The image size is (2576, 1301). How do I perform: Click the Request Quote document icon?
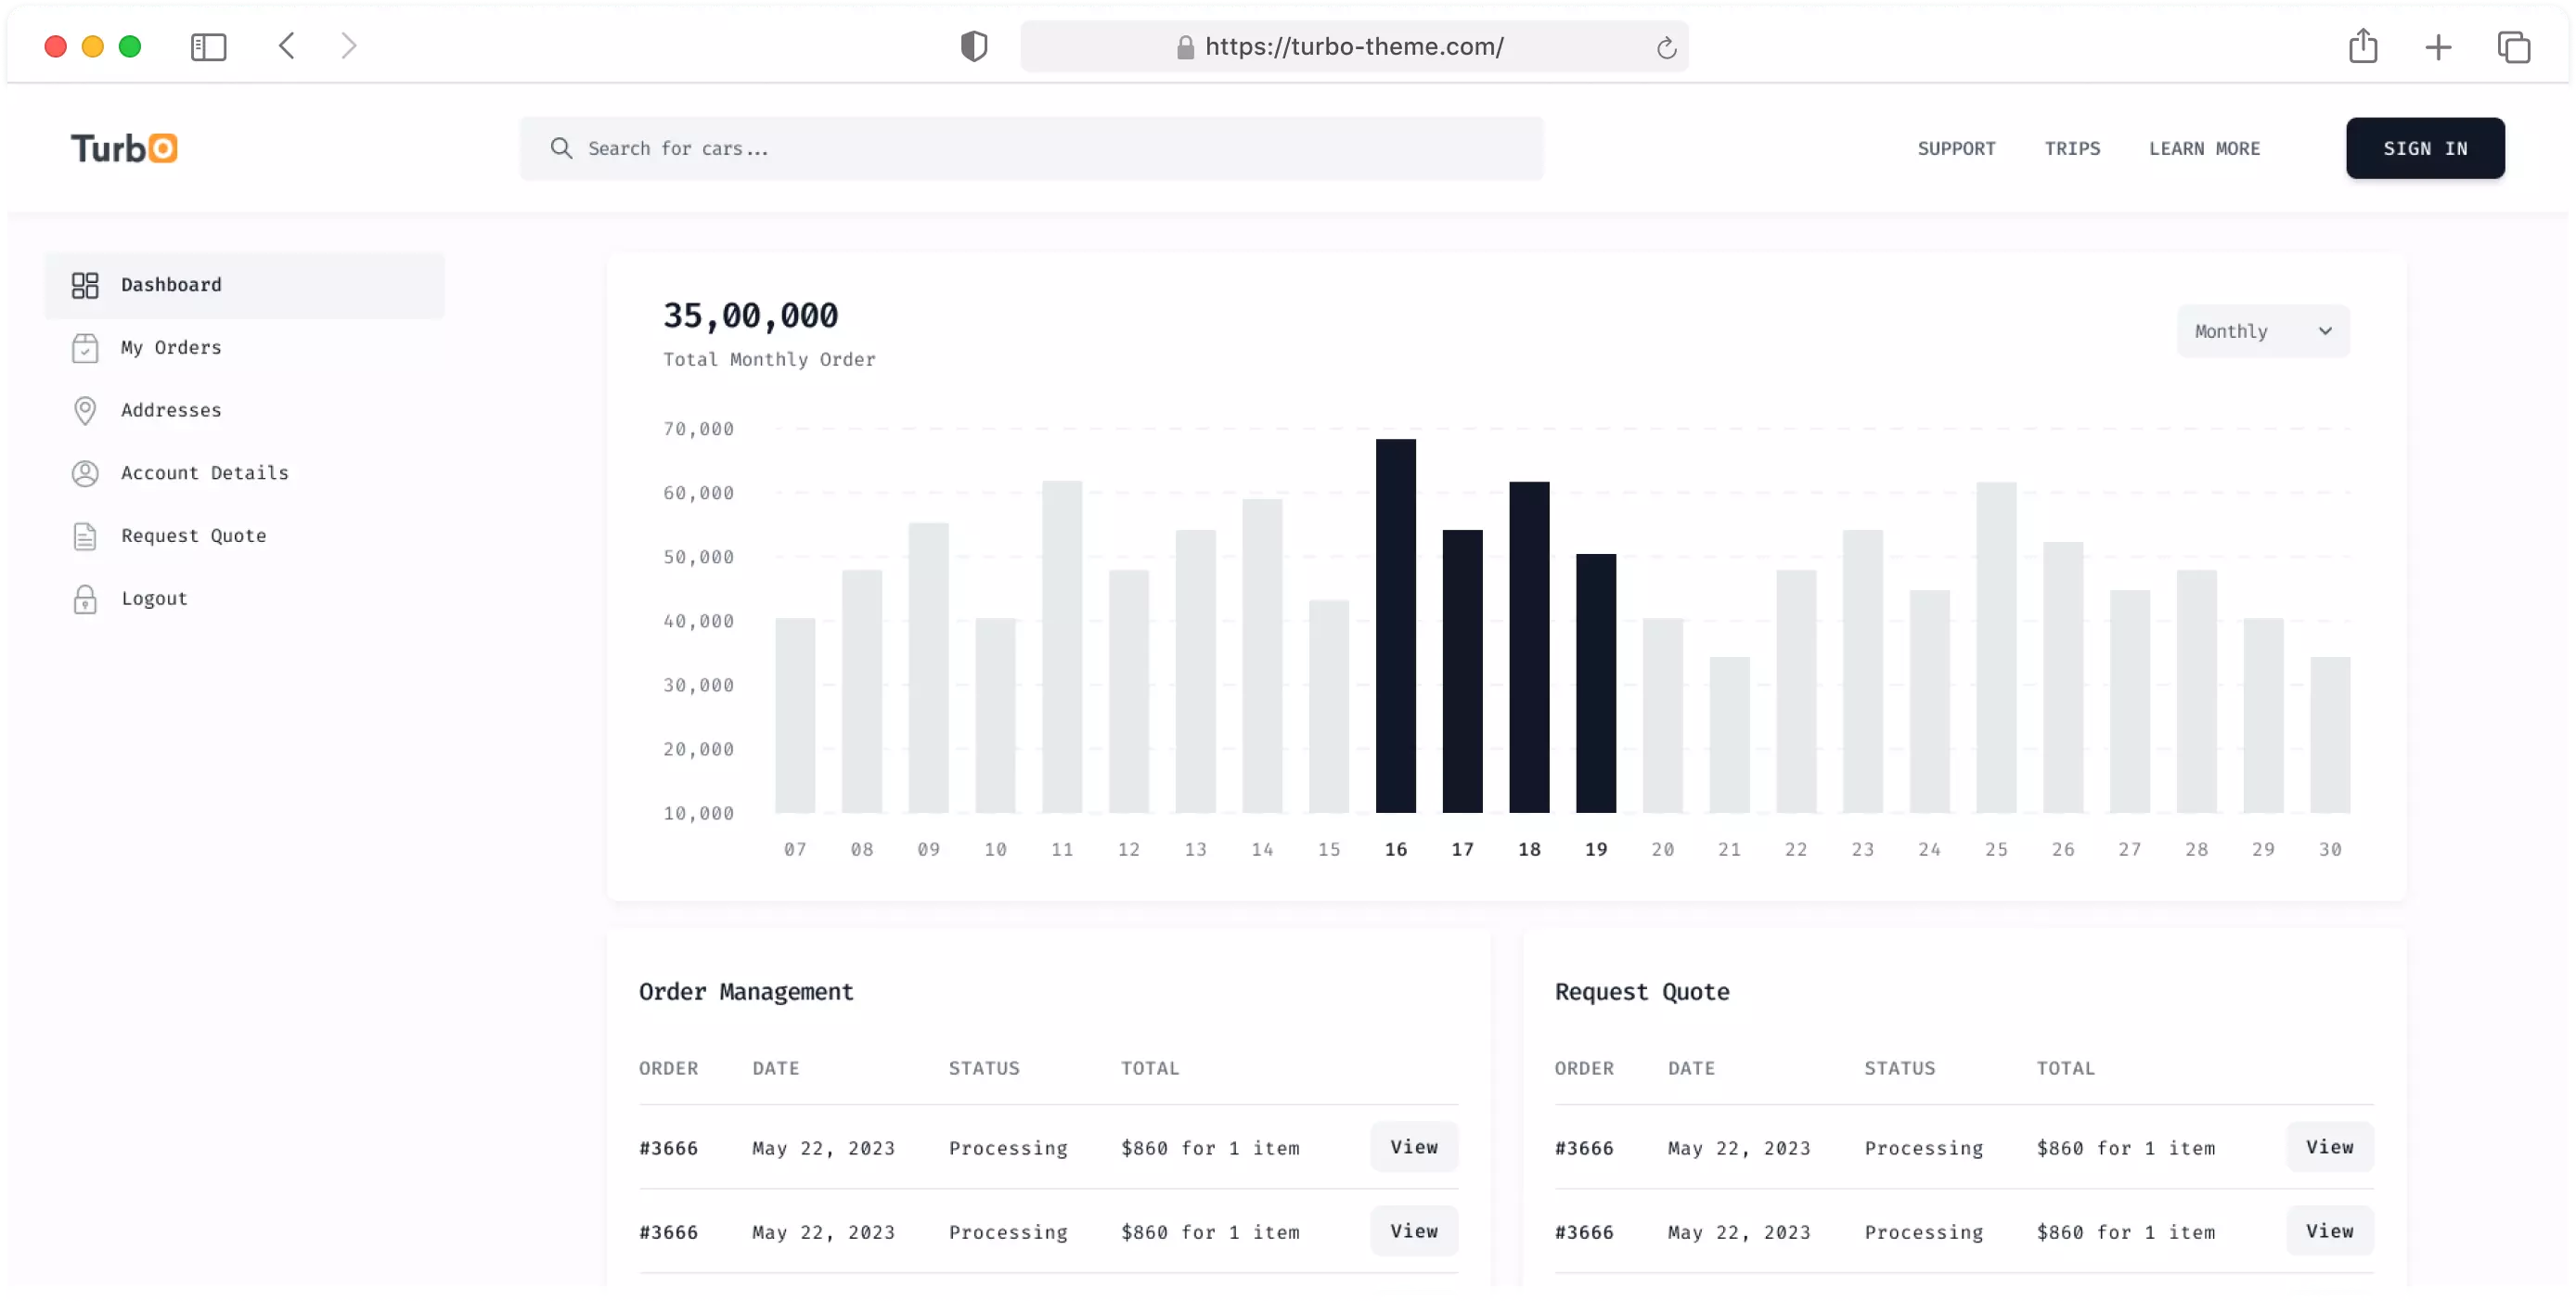click(x=85, y=536)
